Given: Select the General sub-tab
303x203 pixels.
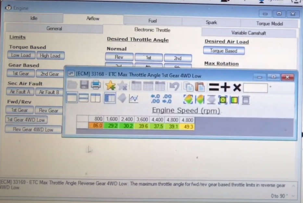Looking at the screenshot, I should pos(54,29).
